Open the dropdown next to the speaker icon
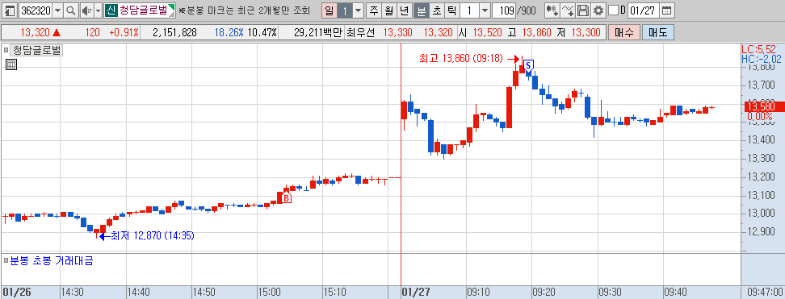Screen dimensions: 785x299 tap(98, 10)
